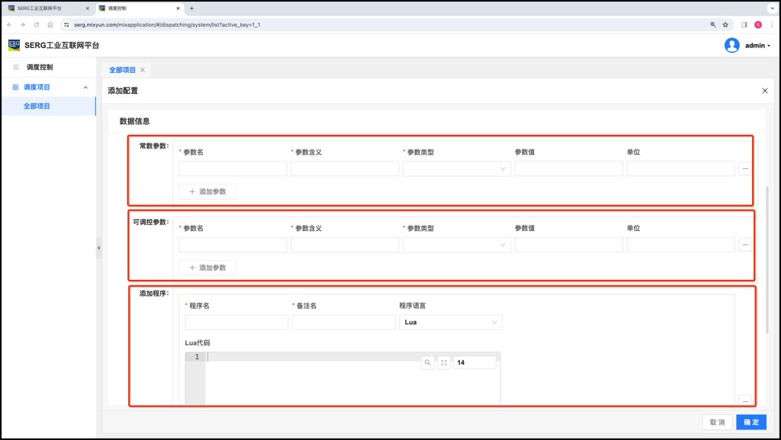Close the 添加配置 panel with X icon
This screenshot has width=781, height=440.
click(764, 91)
